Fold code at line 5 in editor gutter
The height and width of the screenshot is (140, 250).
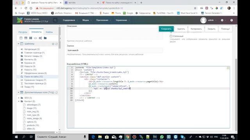[x=73, y=77]
